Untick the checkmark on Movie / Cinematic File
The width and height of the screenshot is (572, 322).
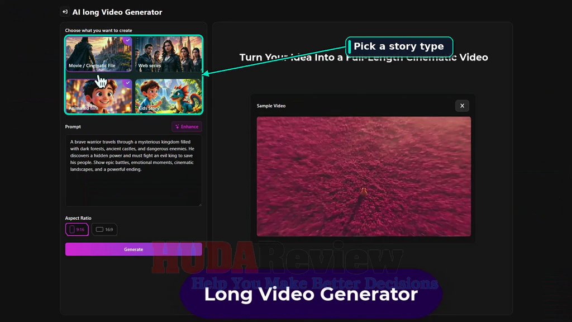(127, 40)
